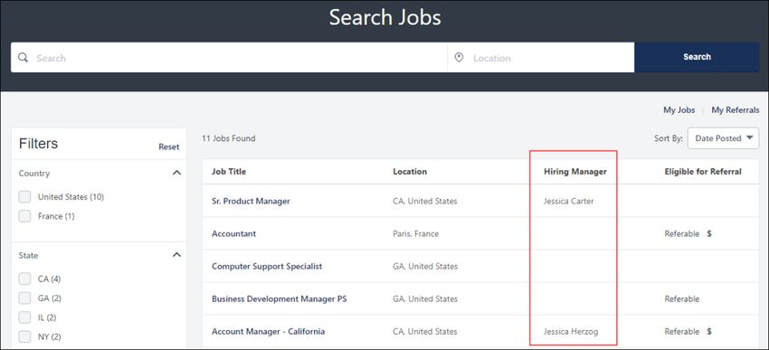
Task: Enable the IL (2) state checkbox
Action: coord(24,317)
